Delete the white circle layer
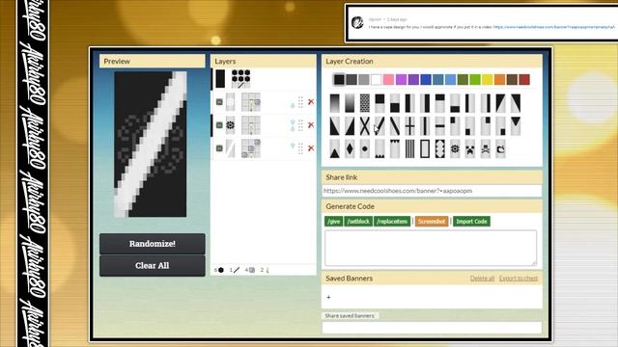Viewport: 618px width, 347px height. [311, 102]
